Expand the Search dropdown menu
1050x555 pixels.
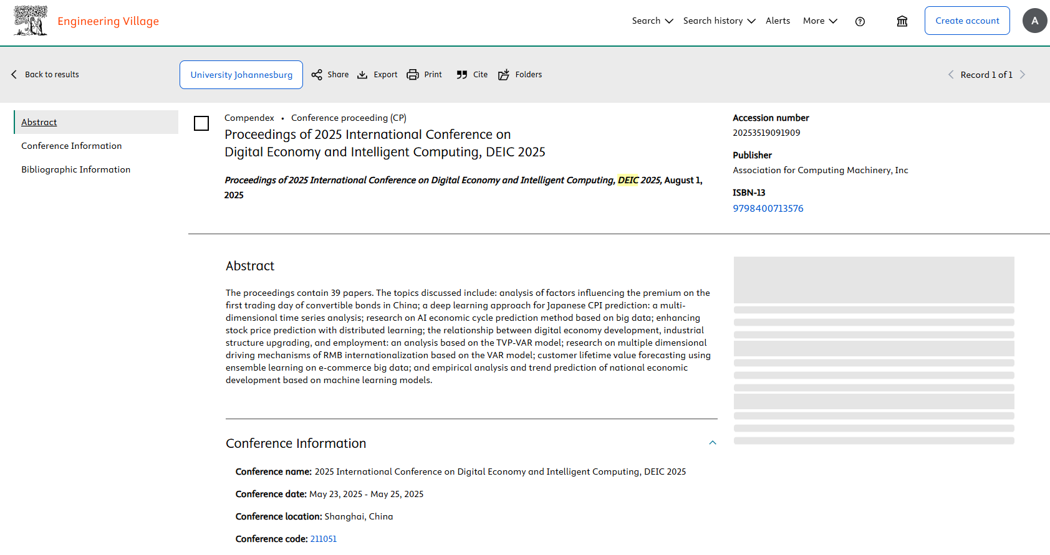[x=652, y=21]
